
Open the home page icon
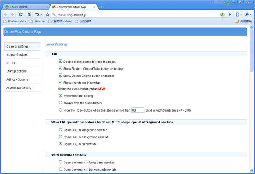[29, 14]
